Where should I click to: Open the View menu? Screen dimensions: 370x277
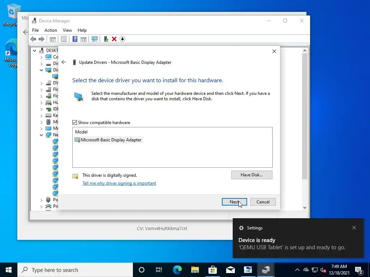coord(67,30)
